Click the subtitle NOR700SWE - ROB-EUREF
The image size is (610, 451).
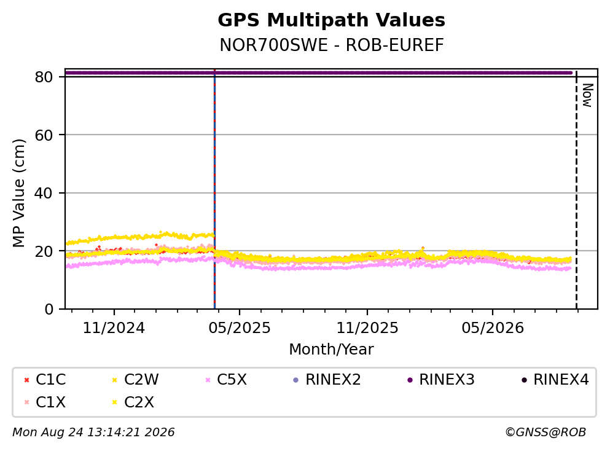click(x=332, y=45)
